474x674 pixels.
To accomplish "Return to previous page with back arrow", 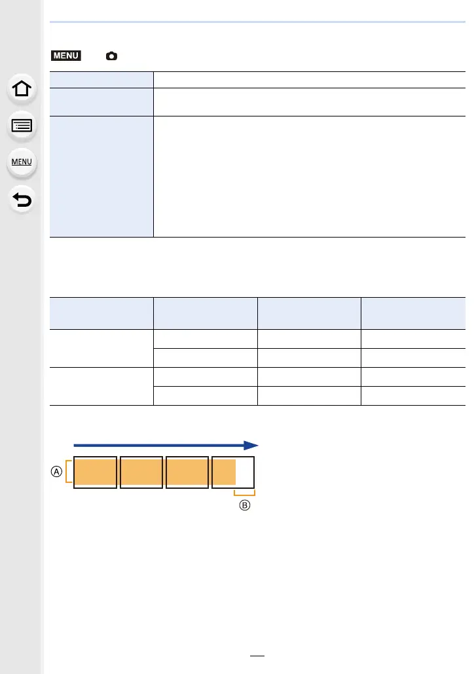I will pyautogui.click(x=22, y=200).
